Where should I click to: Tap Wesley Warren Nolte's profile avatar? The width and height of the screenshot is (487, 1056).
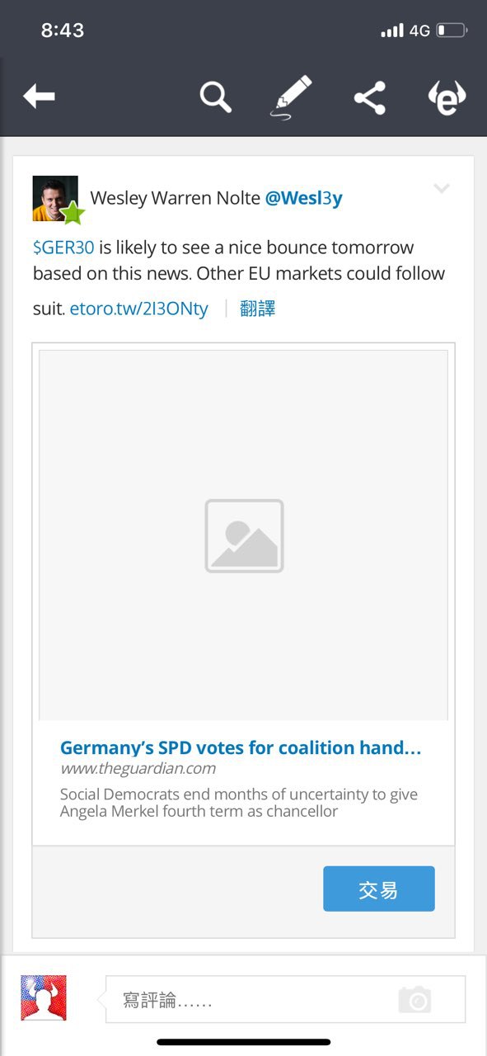tap(56, 199)
